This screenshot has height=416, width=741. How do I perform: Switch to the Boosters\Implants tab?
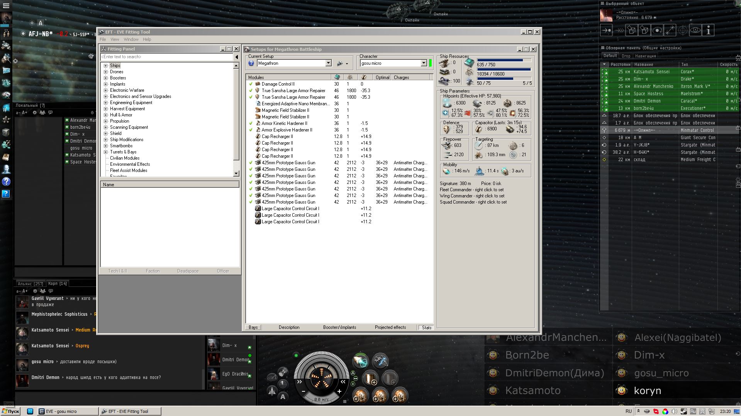(339, 327)
